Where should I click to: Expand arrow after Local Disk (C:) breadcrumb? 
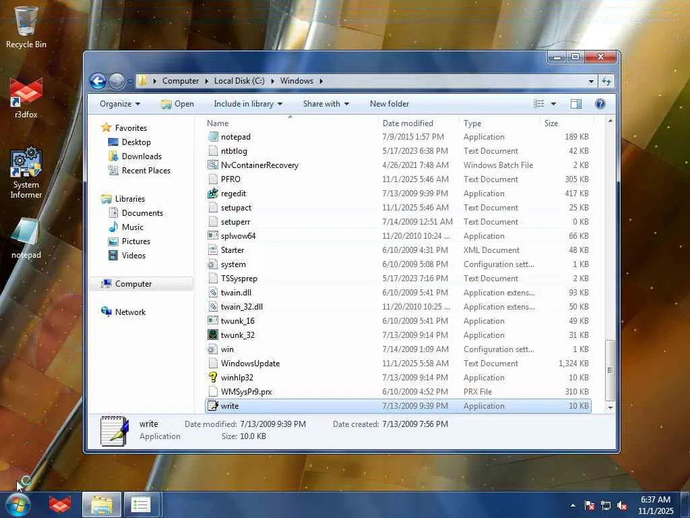pos(272,81)
